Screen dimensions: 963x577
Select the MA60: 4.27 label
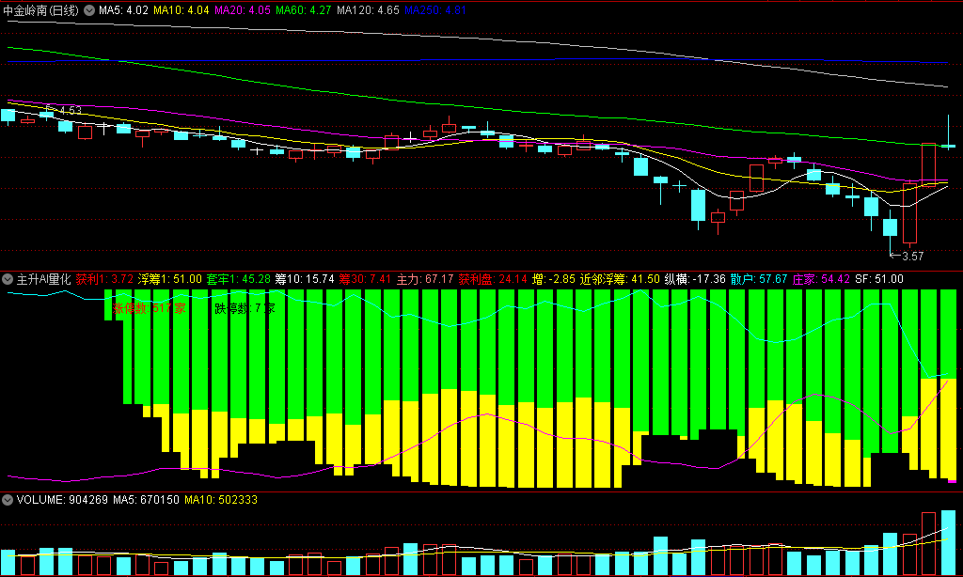[x=304, y=10]
